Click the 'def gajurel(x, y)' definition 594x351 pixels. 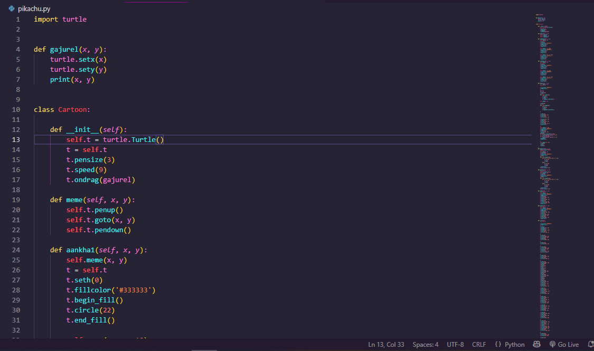pos(70,50)
